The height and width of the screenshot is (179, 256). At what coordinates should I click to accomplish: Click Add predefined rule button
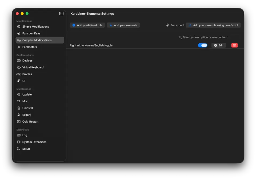click(87, 25)
